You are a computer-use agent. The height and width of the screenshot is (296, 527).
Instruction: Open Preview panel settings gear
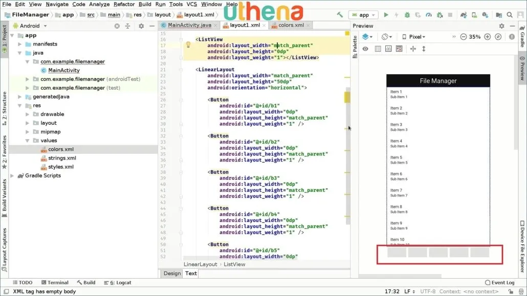click(x=501, y=26)
